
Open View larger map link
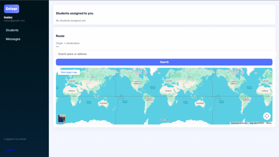pyautogui.click(x=69, y=73)
